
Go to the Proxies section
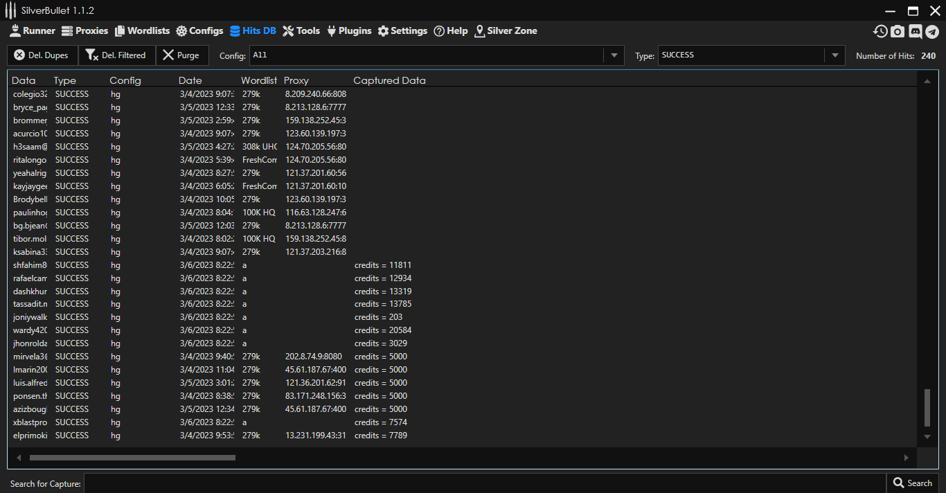(x=84, y=31)
